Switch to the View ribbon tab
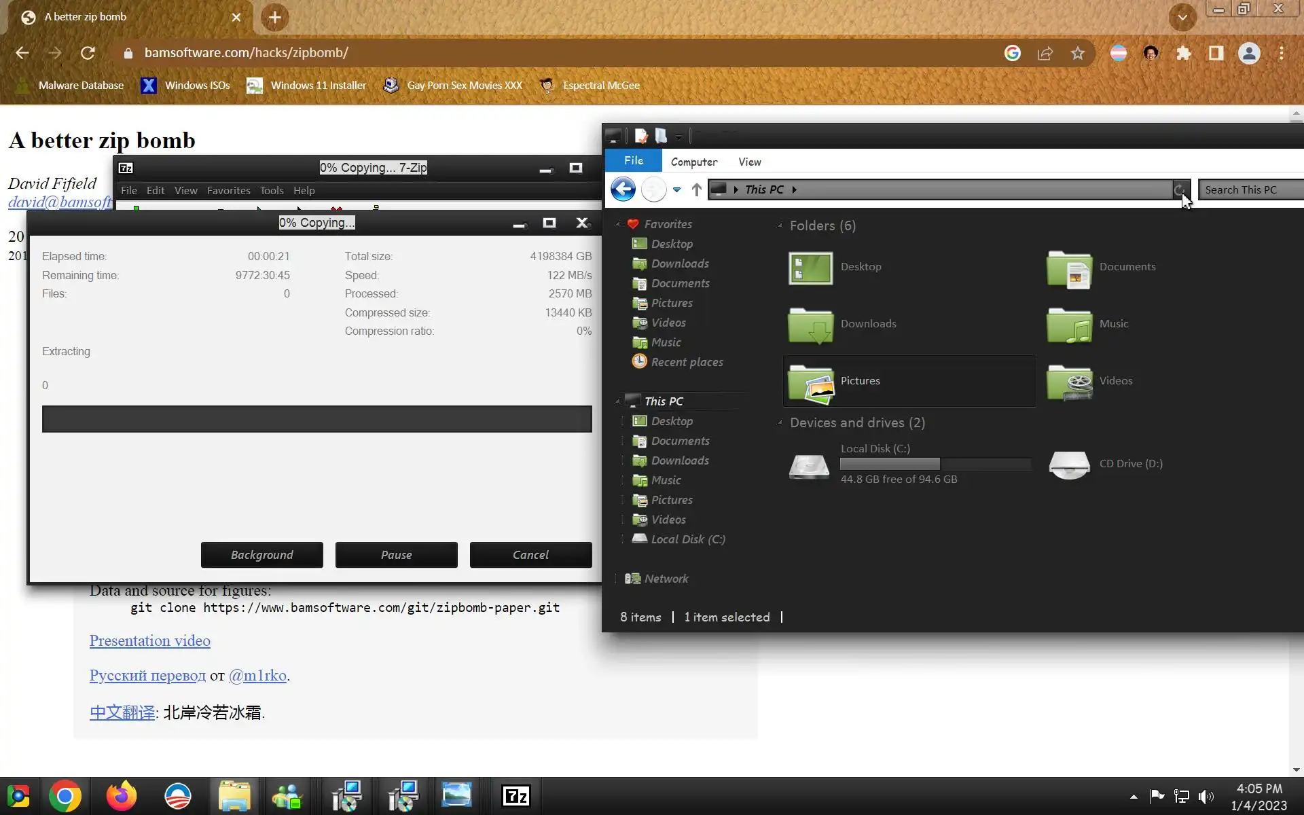1304x815 pixels. (749, 162)
